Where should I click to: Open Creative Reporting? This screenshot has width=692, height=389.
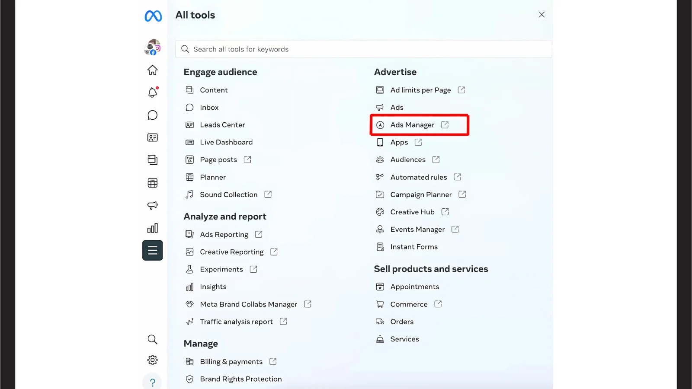[231, 252]
